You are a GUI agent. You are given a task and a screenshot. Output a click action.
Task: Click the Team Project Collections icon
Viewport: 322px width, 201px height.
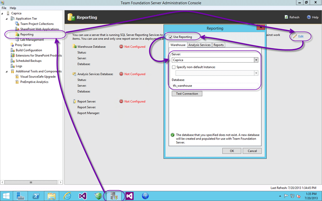click(x=17, y=24)
